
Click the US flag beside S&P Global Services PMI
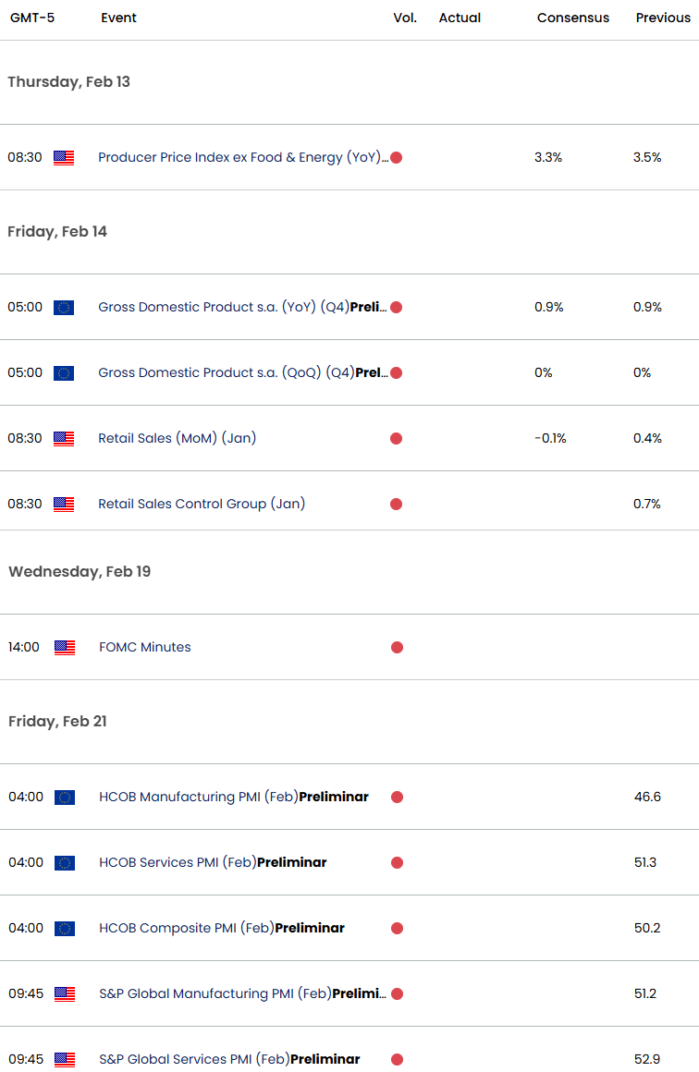[65, 1060]
